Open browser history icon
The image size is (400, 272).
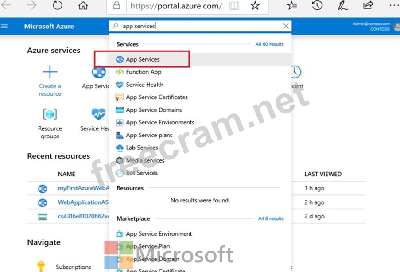(x=317, y=6)
